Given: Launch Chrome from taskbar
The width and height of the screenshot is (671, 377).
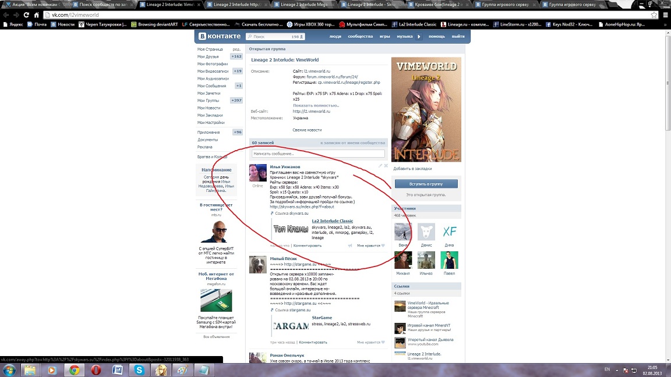Looking at the screenshot, I should pyautogui.click(x=74, y=370).
